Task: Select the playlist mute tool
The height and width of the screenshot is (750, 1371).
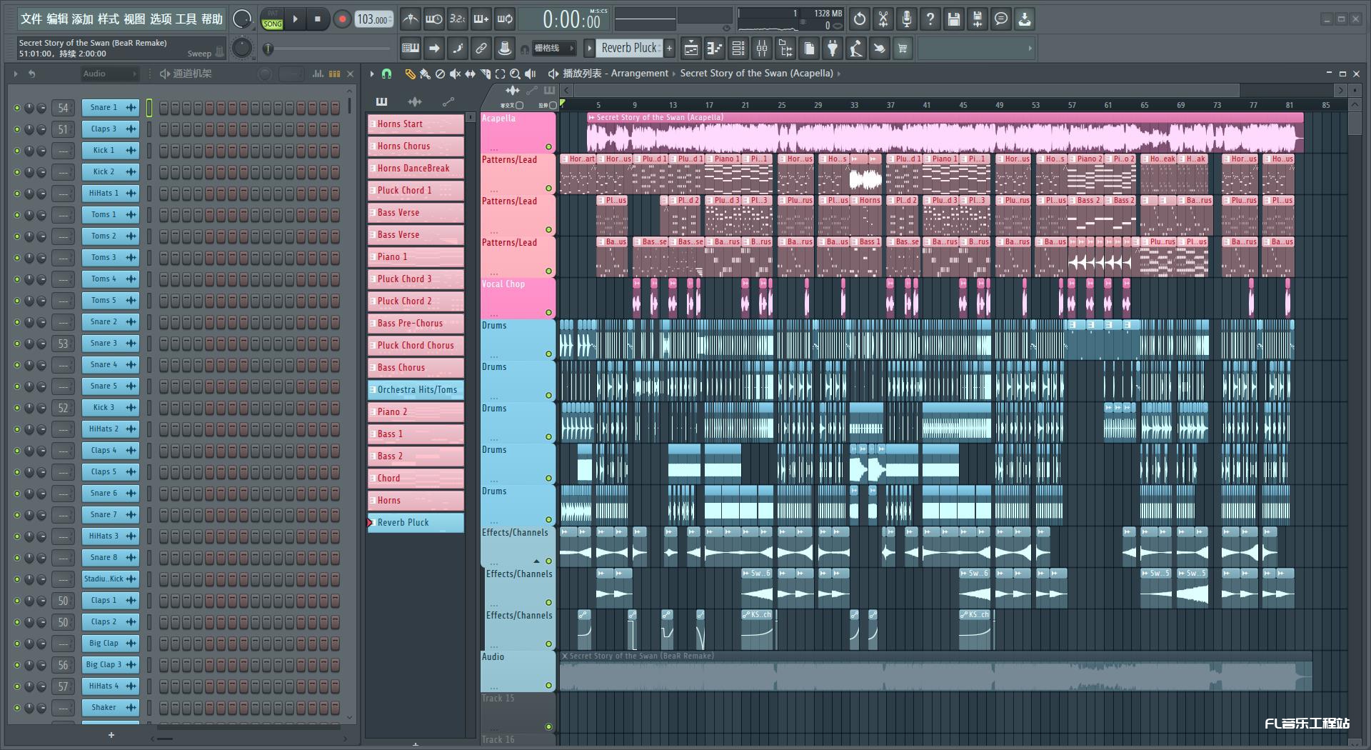Action: (455, 74)
